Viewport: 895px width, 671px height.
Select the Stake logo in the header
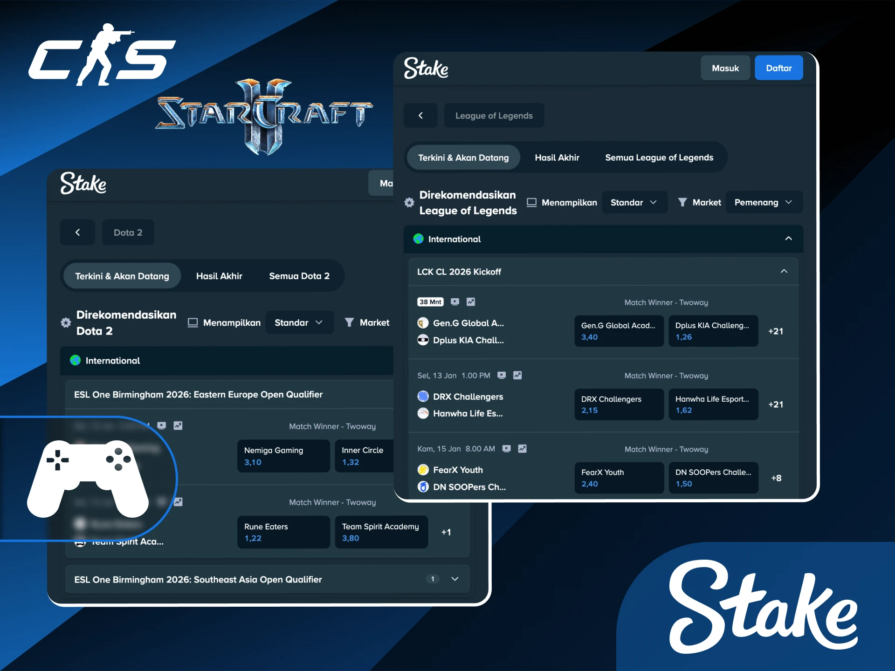click(x=426, y=68)
